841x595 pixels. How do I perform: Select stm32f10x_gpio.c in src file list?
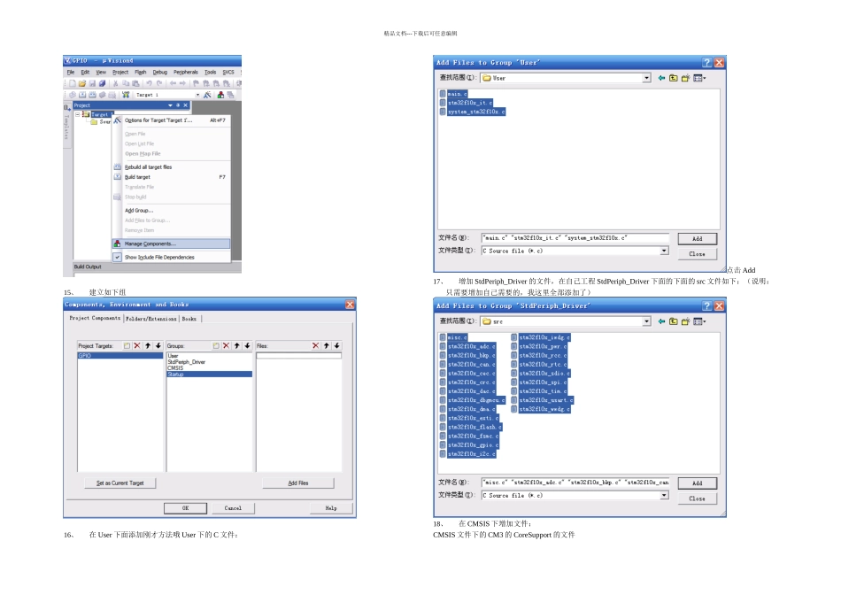click(469, 445)
